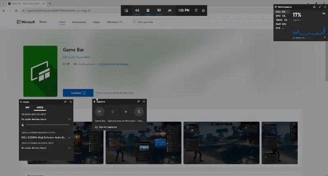Close the Capture widget
This screenshot has width=328, height=176.
pos(144,101)
